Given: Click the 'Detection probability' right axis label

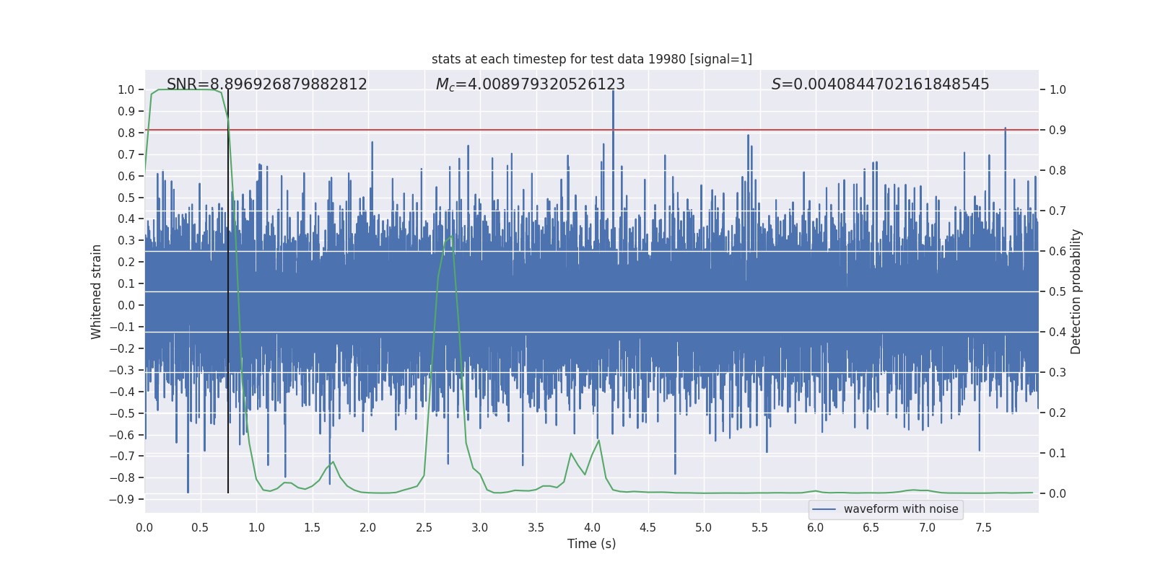Looking at the screenshot, I should click(1076, 291).
